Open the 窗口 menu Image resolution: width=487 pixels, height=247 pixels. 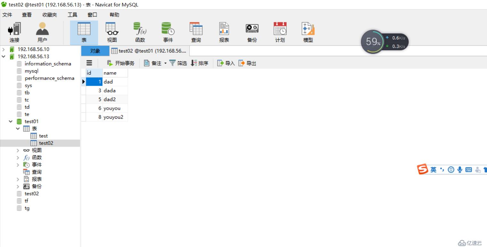92,15
